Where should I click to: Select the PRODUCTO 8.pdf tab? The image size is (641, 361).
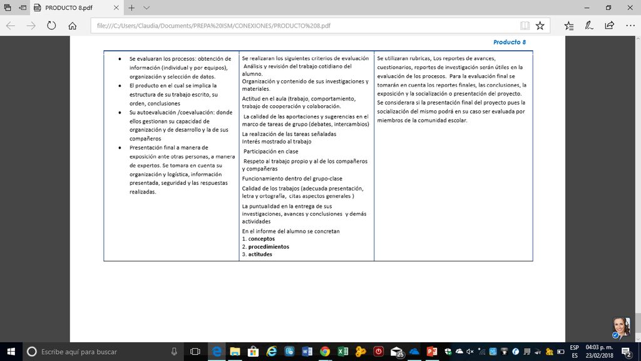point(69,8)
